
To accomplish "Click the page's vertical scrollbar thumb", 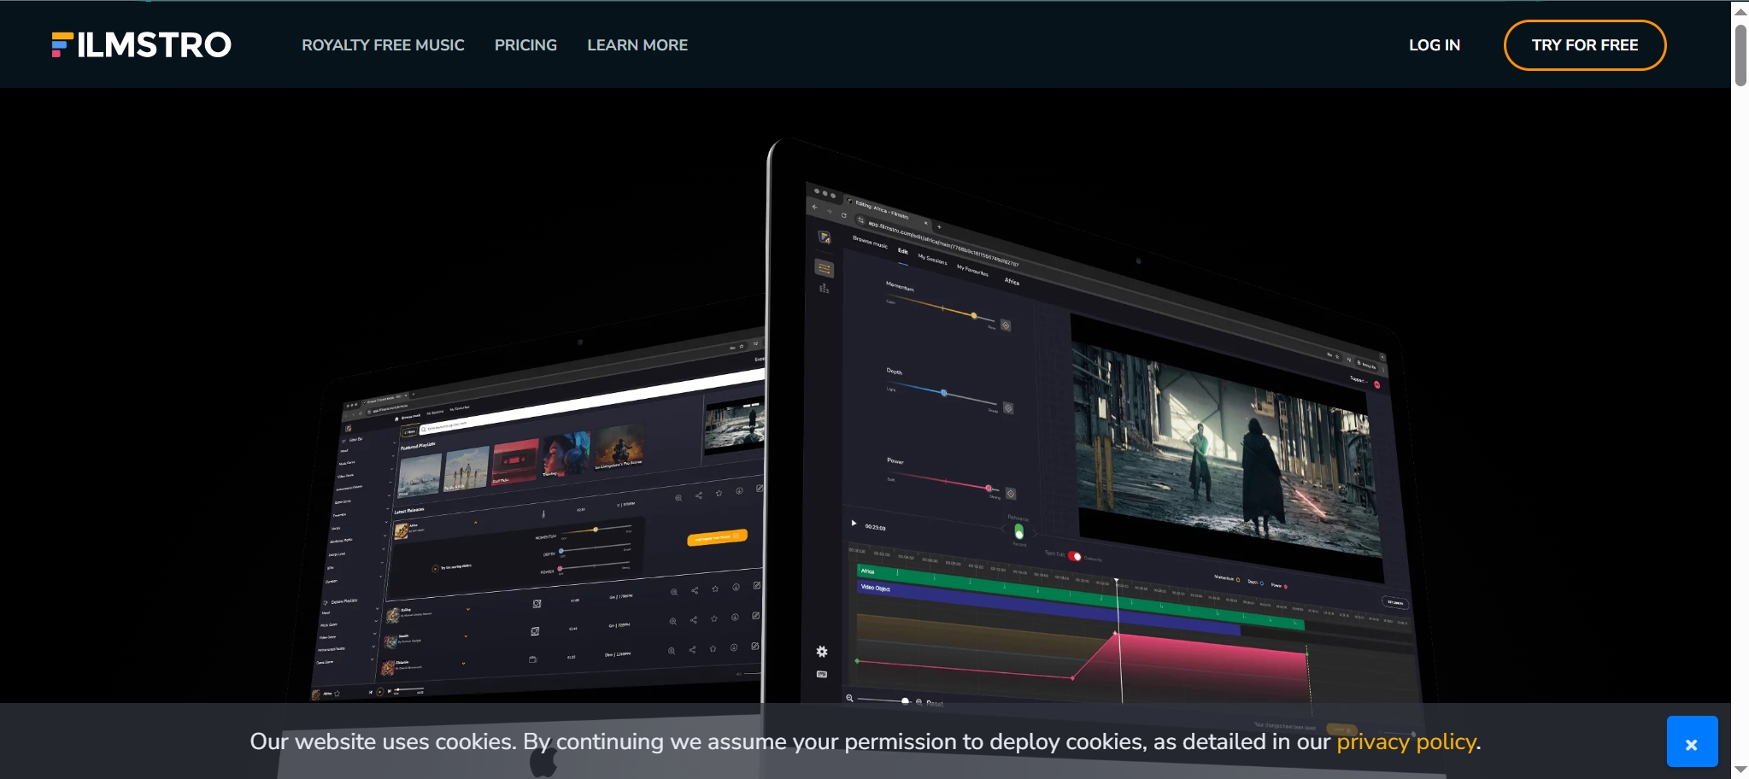I will point(1740,56).
